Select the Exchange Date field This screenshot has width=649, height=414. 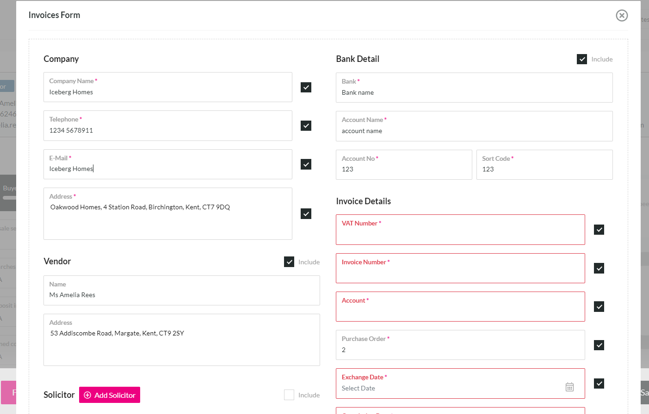460,384
